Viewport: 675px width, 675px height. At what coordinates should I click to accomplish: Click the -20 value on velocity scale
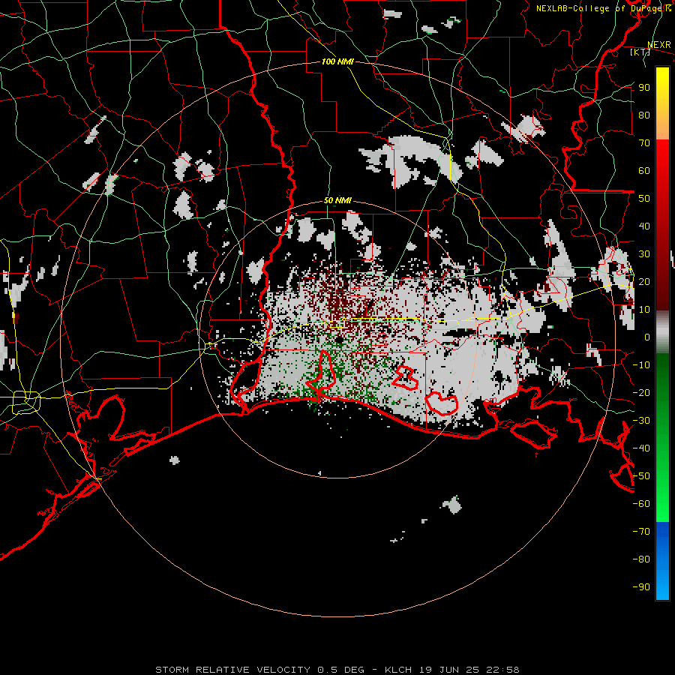click(641, 392)
